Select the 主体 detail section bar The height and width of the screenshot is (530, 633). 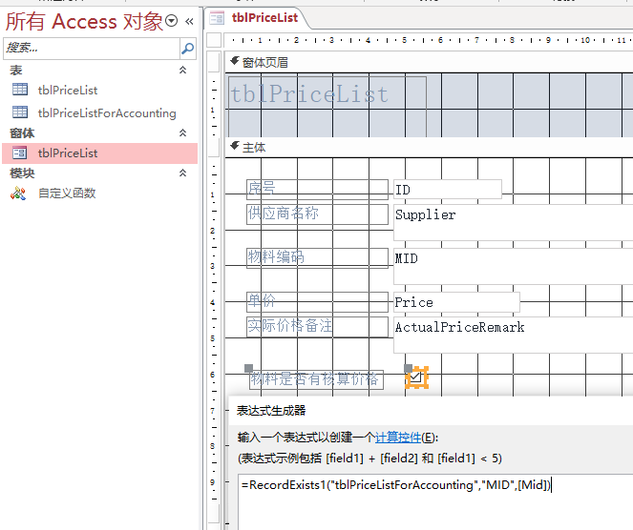[429, 148]
